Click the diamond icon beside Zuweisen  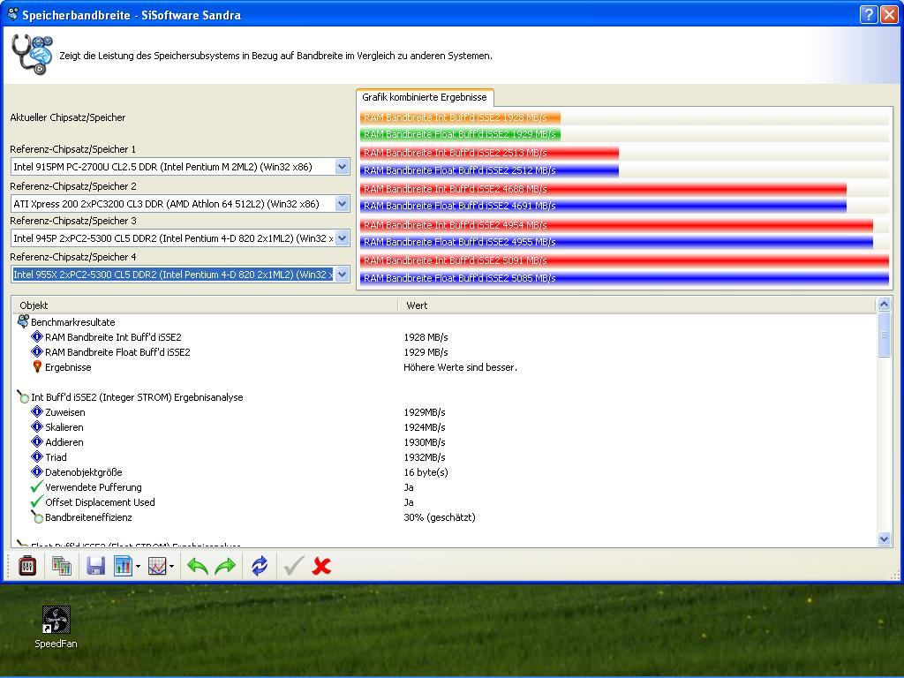click(x=37, y=411)
